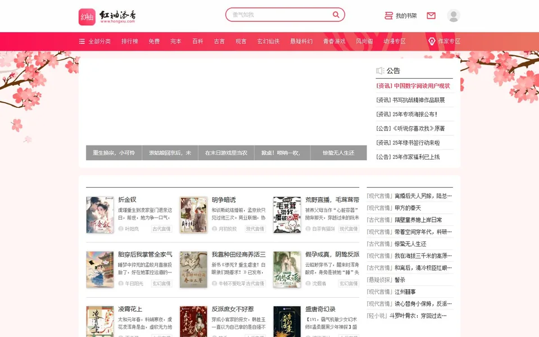Image resolution: width=539 pixels, height=337 pixels.
Task: Click 玄幻言情 tag under 假孕成真
Action: [349, 283]
